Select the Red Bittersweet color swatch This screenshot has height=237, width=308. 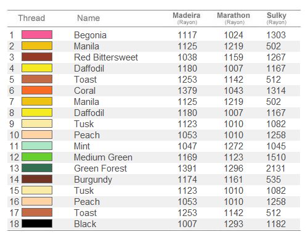[x=37, y=57]
